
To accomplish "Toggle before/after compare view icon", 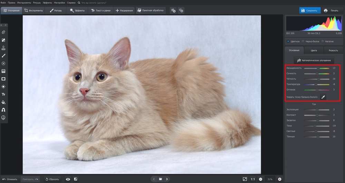I will pos(76,179).
